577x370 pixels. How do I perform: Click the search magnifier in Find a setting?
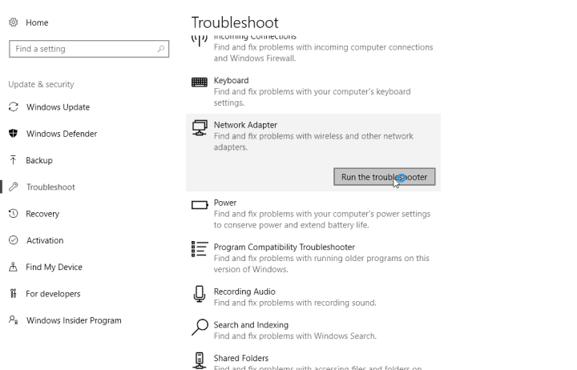pos(161,49)
